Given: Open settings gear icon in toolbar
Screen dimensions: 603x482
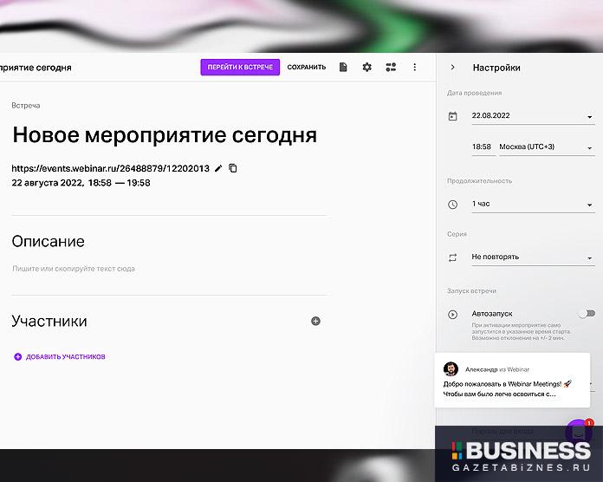Looking at the screenshot, I should point(366,68).
